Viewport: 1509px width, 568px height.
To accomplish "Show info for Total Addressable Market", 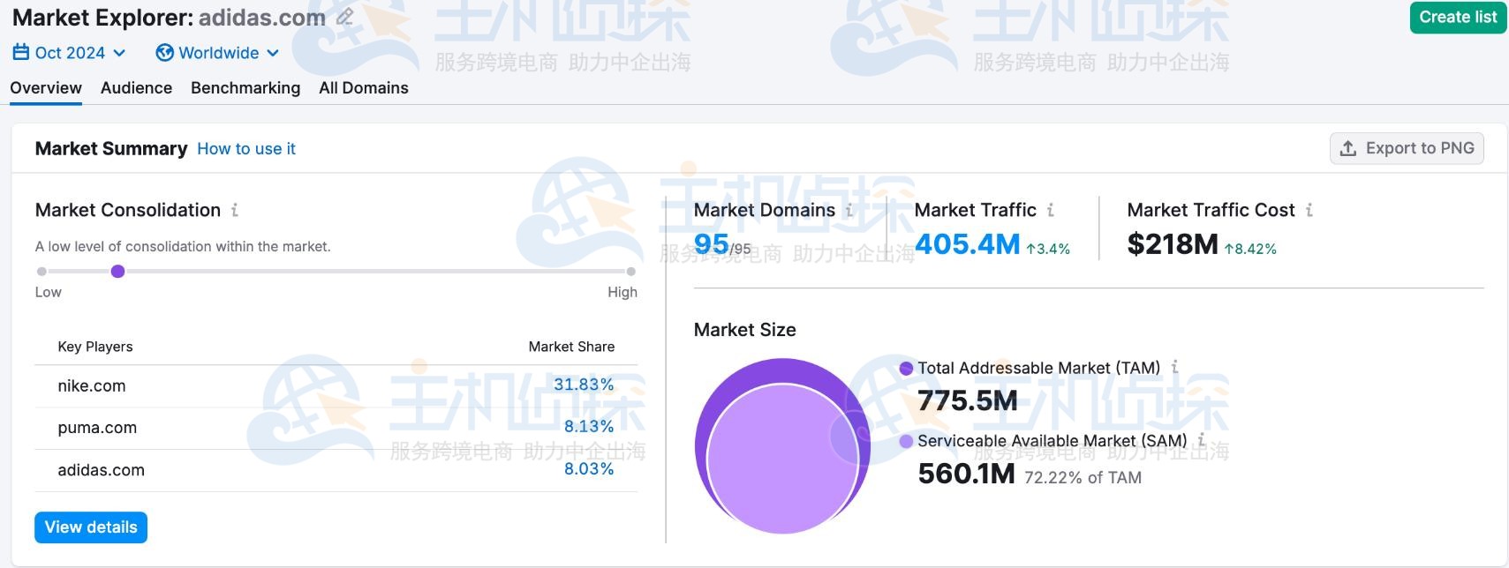I will (1174, 367).
